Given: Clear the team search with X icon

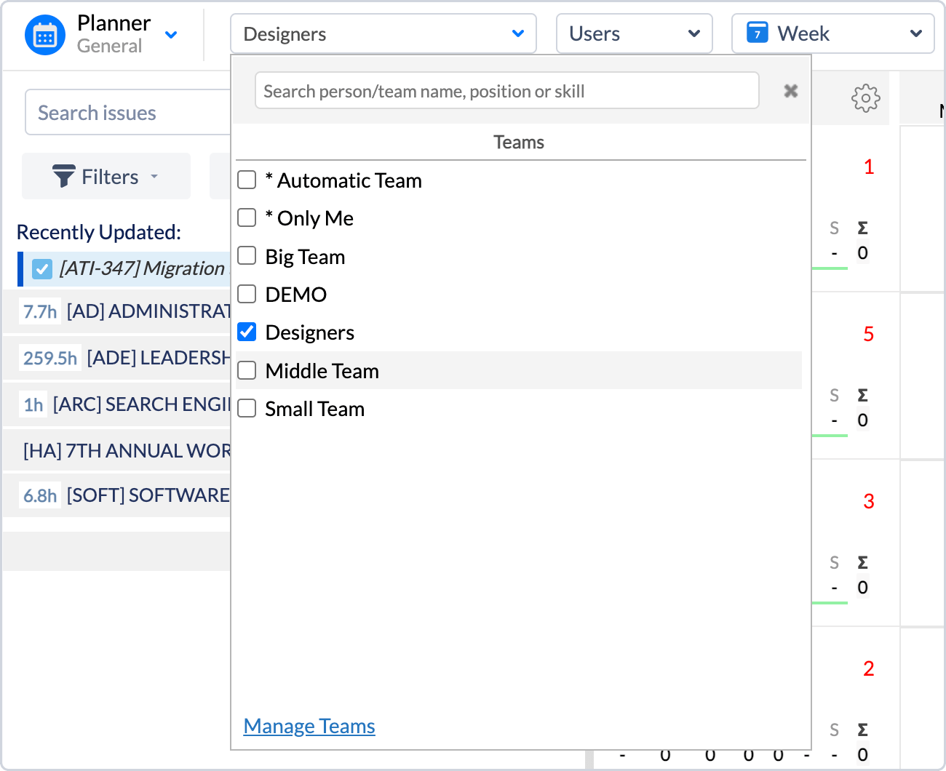Looking at the screenshot, I should [x=790, y=91].
